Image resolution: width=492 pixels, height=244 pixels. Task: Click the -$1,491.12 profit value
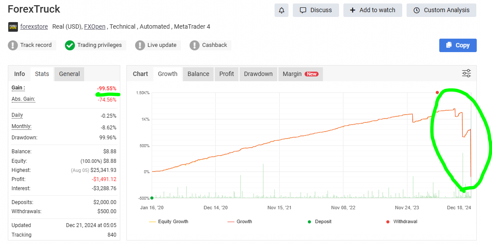point(104,179)
